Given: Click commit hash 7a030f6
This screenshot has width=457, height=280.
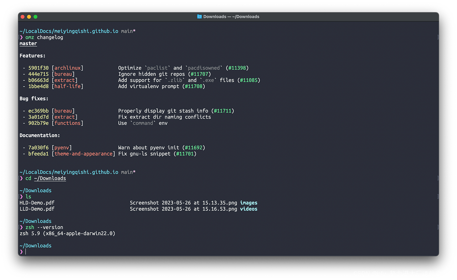Looking at the screenshot, I should tap(39, 148).
